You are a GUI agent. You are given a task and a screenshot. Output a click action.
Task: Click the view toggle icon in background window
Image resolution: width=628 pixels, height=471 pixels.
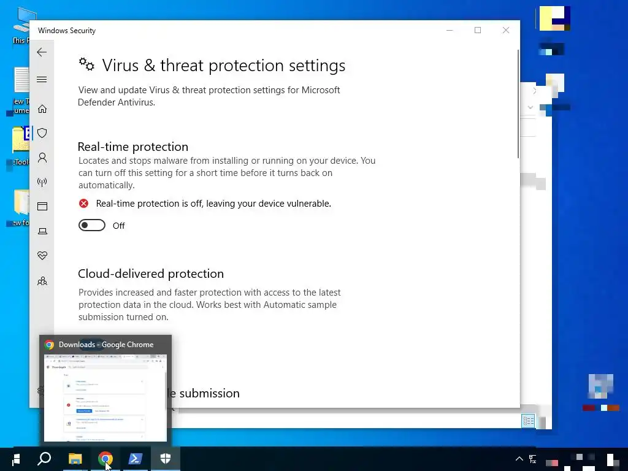(x=528, y=421)
